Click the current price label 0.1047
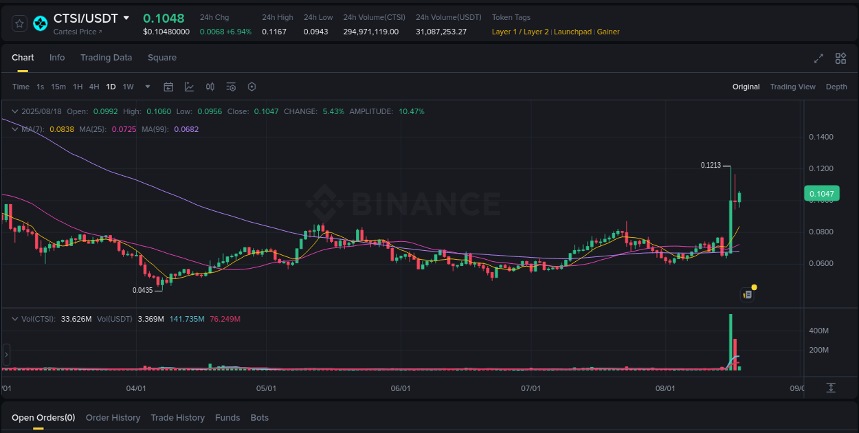 [822, 193]
